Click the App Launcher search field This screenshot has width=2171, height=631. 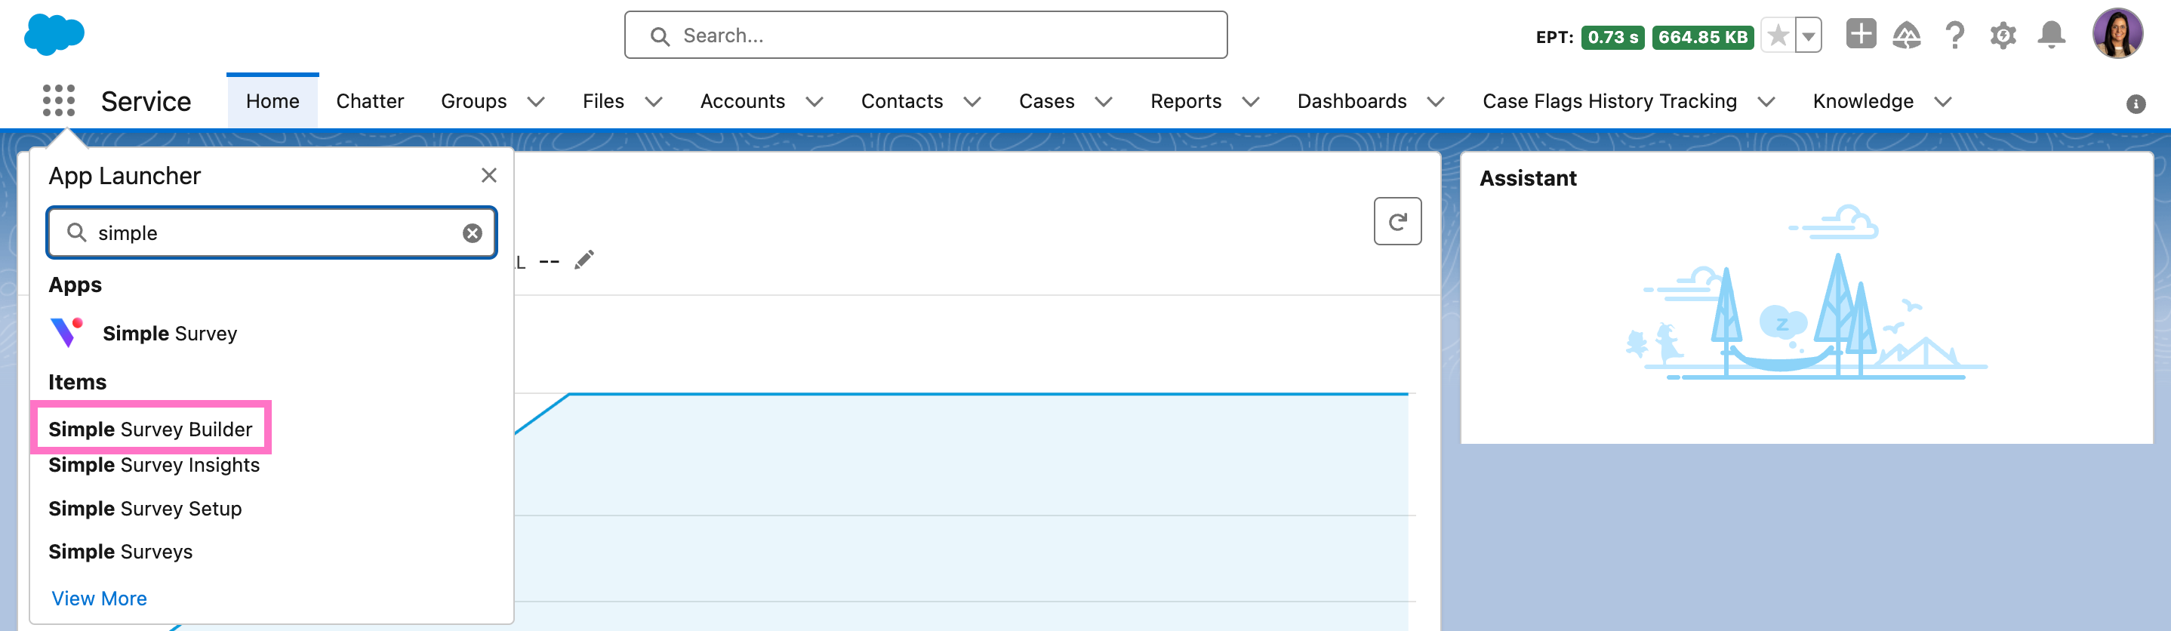272,232
